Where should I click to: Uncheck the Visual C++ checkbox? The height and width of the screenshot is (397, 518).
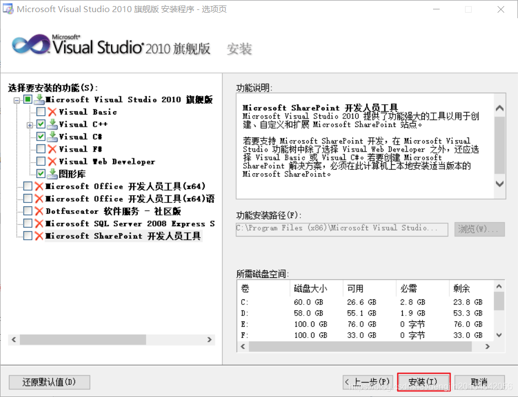pyautogui.click(x=41, y=124)
